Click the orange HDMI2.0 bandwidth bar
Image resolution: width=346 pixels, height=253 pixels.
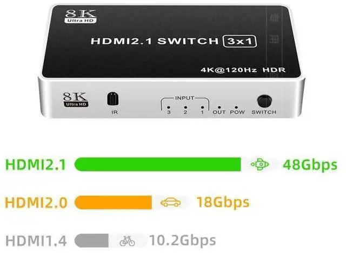(113, 203)
